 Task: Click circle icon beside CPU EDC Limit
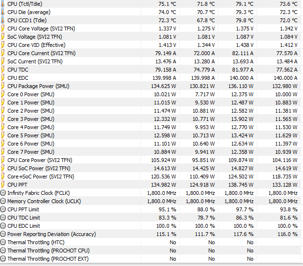click(3, 226)
